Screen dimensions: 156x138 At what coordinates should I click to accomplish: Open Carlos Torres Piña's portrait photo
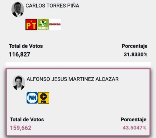coord(18,9)
